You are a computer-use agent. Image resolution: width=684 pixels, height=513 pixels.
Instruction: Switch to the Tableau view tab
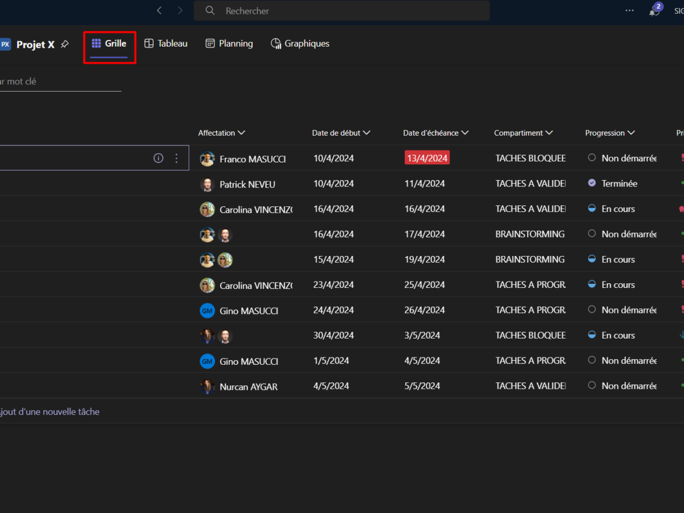pos(165,43)
